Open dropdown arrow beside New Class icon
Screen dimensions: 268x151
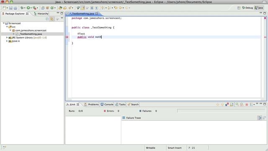click(x=55, y=8)
